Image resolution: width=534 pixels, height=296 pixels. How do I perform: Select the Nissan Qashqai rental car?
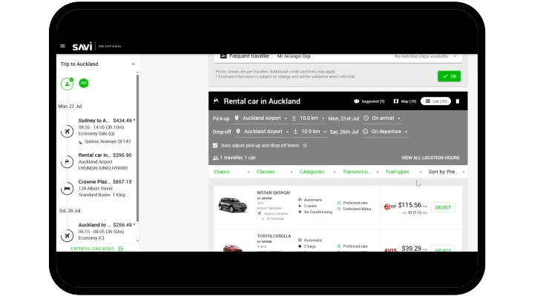pyautogui.click(x=443, y=207)
